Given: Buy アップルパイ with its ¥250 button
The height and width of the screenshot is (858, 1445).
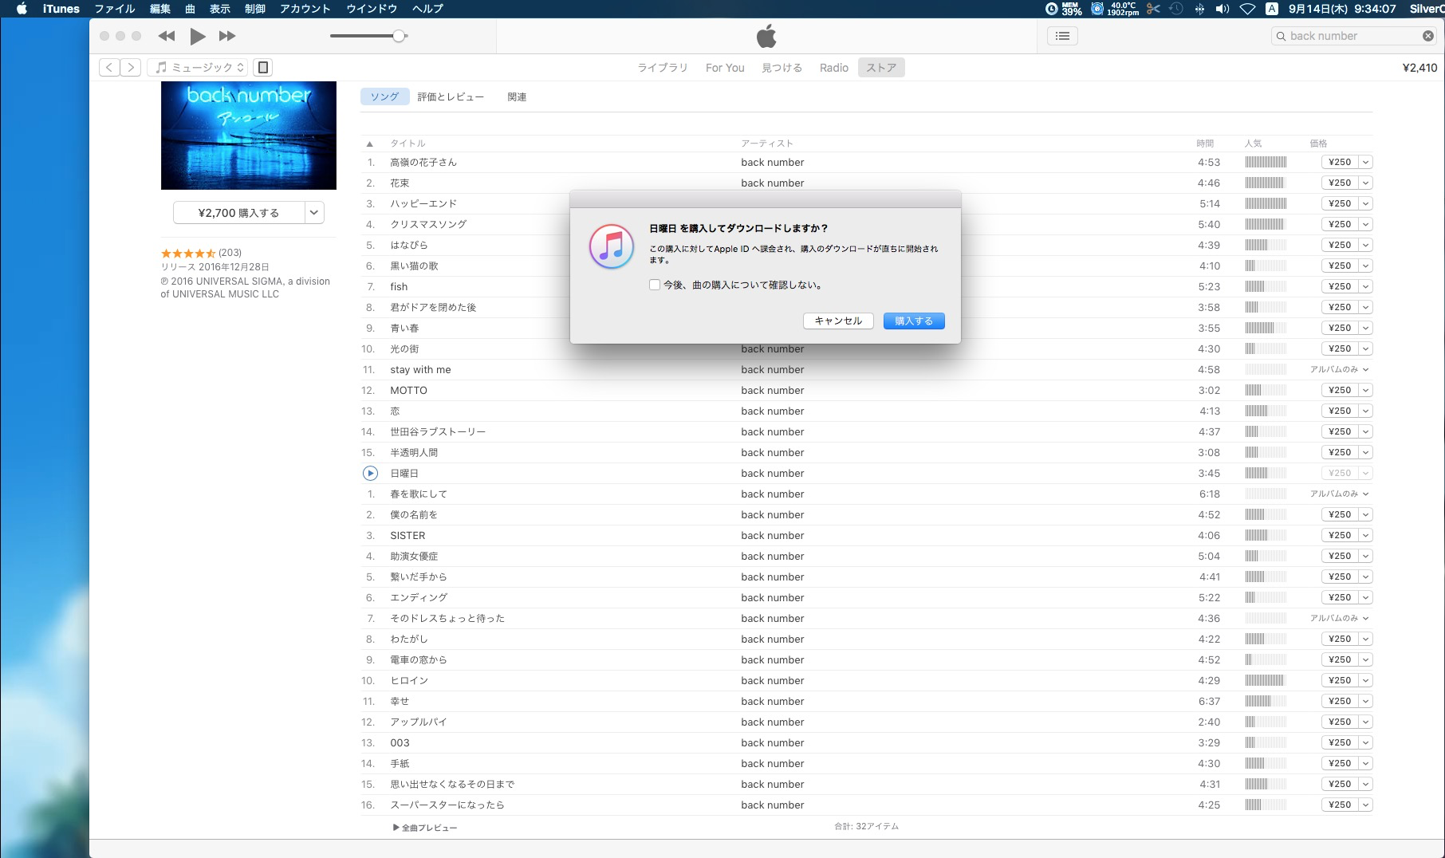Looking at the screenshot, I should pos(1340,722).
